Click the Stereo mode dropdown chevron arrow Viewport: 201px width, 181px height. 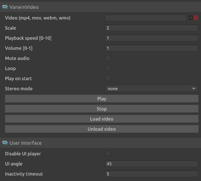[194, 89]
